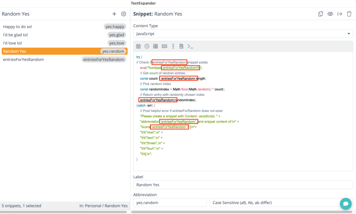Add a new snippet with the plus icon

[114, 14]
